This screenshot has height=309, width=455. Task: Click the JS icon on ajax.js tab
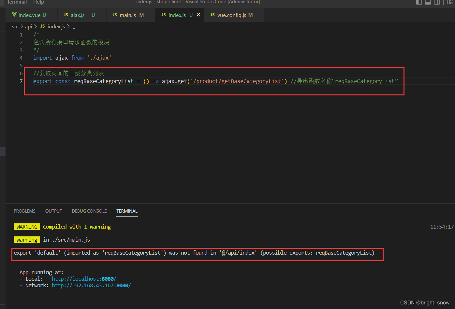66,15
